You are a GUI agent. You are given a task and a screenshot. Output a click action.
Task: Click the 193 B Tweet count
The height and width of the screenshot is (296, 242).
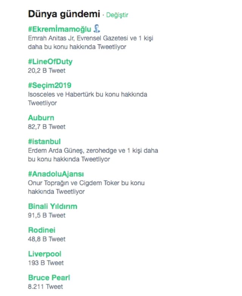pyautogui.click(x=46, y=263)
